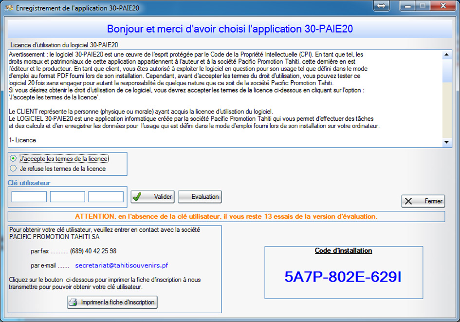Click the installation code 5A7P-802E-629I
The height and width of the screenshot is (322, 460).
343,277
